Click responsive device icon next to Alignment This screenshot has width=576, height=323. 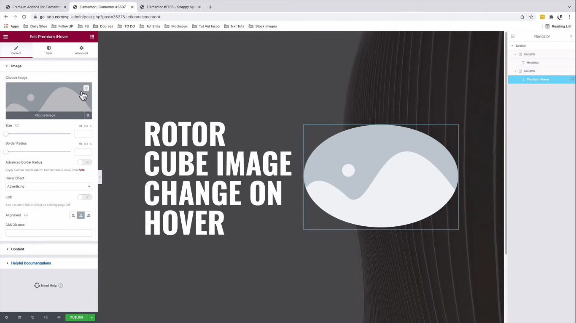coord(26,215)
